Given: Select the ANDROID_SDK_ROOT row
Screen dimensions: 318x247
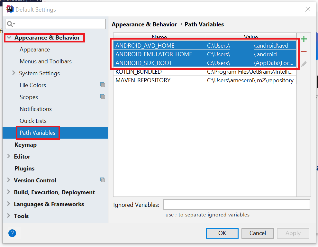Looking at the screenshot, I should click(205, 63).
